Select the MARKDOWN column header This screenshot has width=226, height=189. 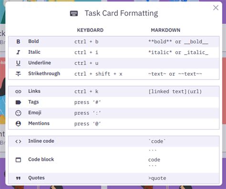165,30
